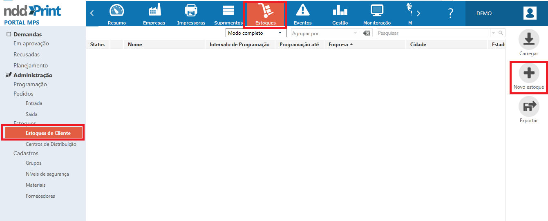Image resolution: width=548 pixels, height=221 pixels.
Task: Go to Em aprovação demands
Action: [x=31, y=44]
